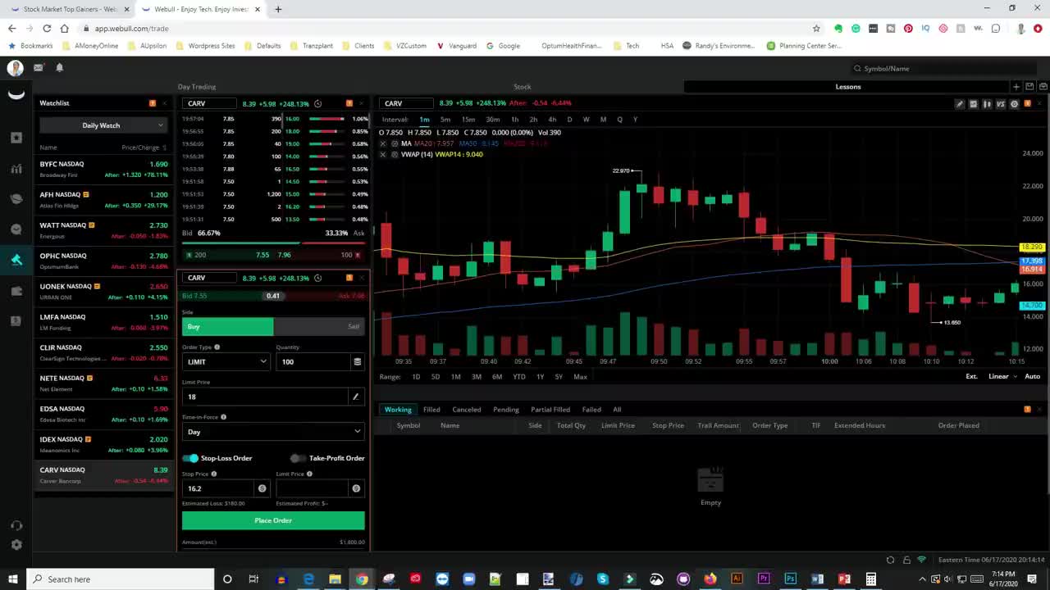Click the stop price dollar icon
The width and height of the screenshot is (1050, 590).
(x=262, y=488)
